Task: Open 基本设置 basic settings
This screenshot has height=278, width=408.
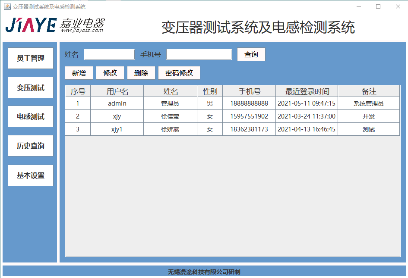Action: coord(31,175)
